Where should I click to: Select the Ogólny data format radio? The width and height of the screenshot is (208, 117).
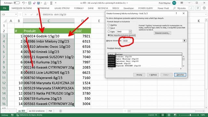(109, 25)
